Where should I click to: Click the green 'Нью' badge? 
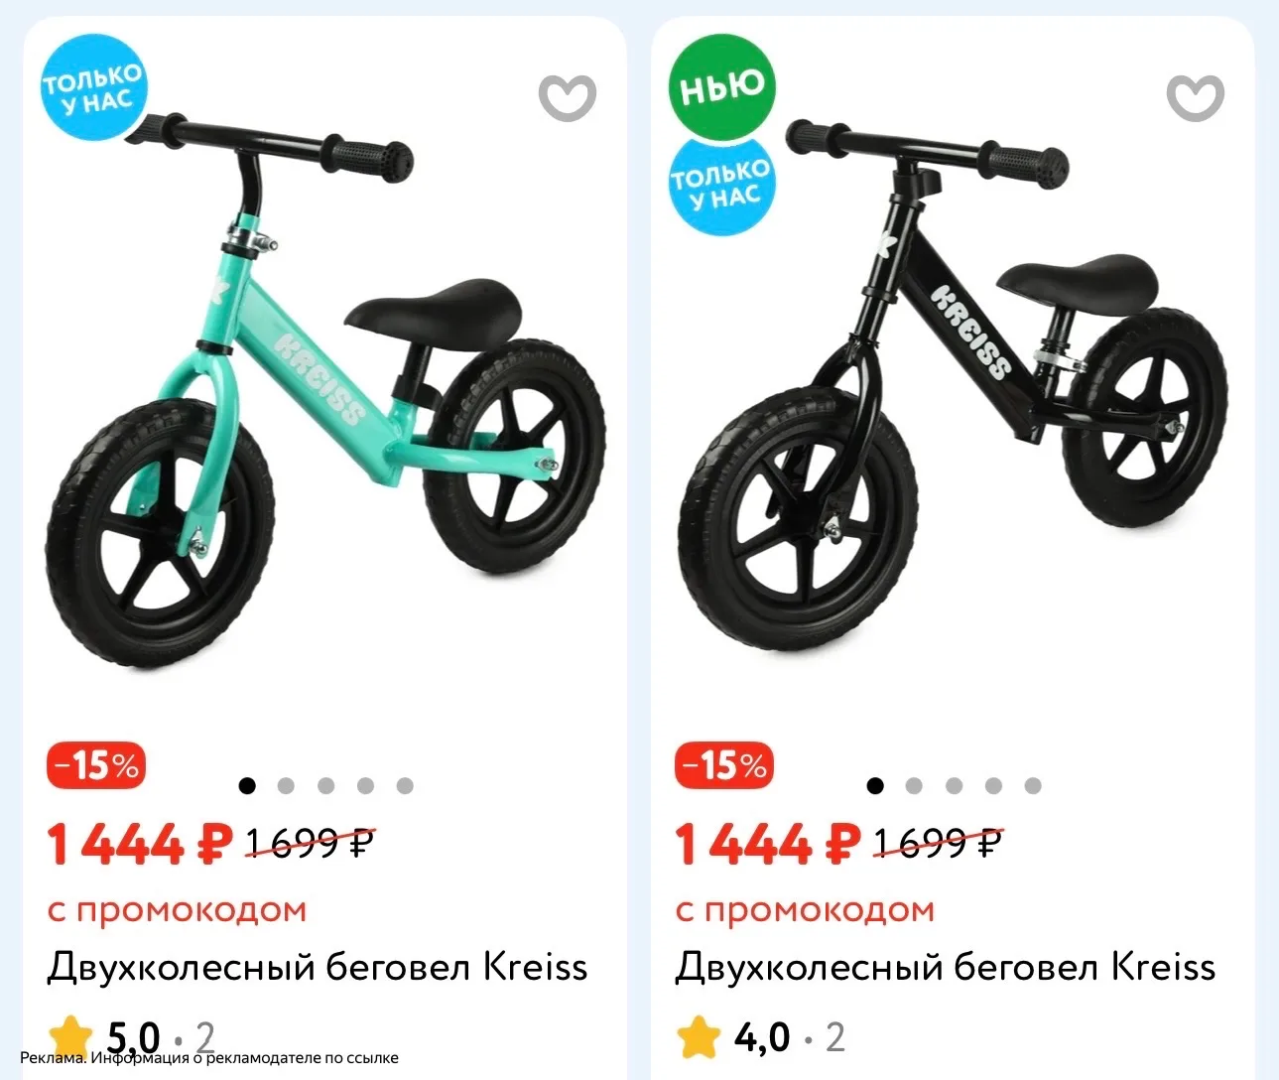coord(721,86)
